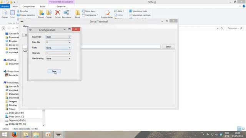Click navigation pane scroll down arrow
The height and width of the screenshot is (138, 246).
(43, 125)
